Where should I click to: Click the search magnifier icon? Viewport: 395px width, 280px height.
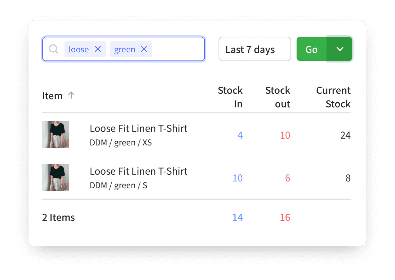pyautogui.click(x=53, y=49)
